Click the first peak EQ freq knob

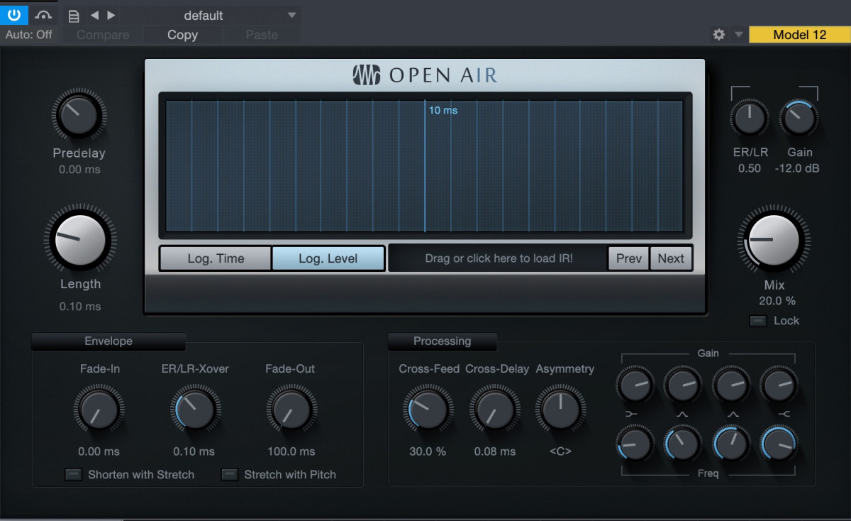pos(682,444)
